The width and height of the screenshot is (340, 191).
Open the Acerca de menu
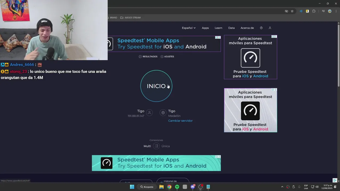(x=247, y=28)
